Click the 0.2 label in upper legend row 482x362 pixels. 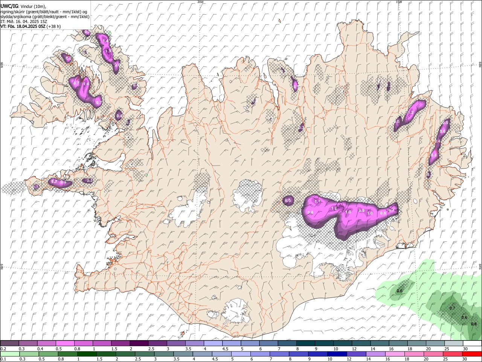(x=3, y=349)
